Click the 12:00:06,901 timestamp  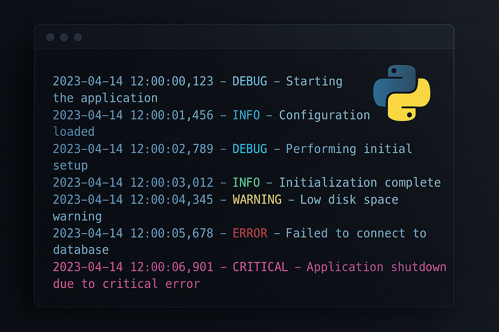tap(172, 267)
